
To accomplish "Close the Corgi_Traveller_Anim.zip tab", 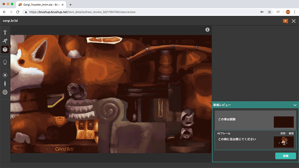I will 63,4.
